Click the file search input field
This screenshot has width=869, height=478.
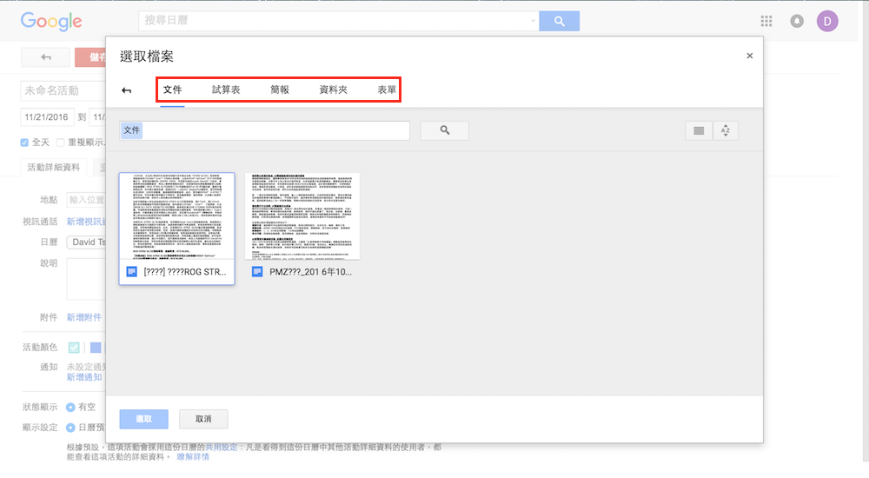265,130
